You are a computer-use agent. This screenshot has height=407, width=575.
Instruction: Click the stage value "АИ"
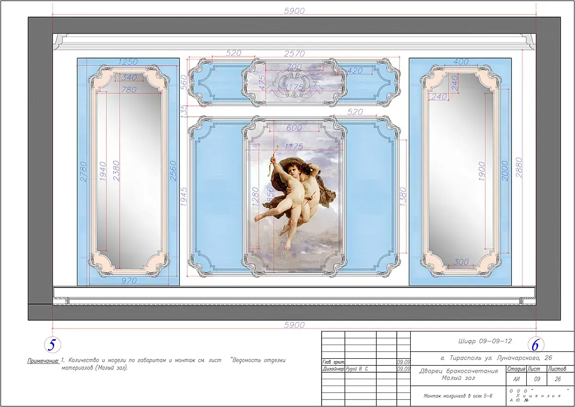(517, 379)
